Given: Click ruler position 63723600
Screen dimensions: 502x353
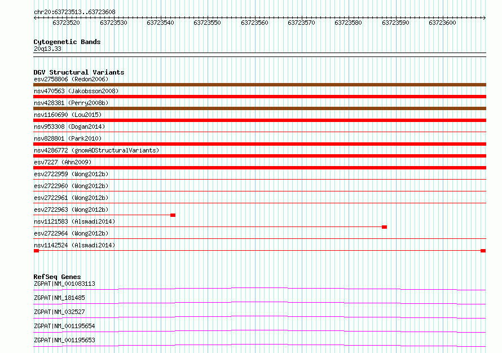Looking at the screenshot, I should [442, 23].
